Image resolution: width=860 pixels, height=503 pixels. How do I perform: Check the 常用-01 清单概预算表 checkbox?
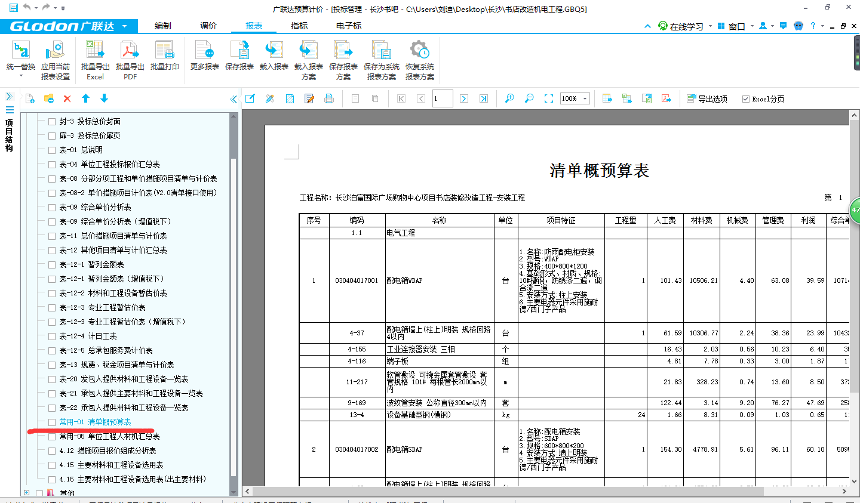[52, 422]
